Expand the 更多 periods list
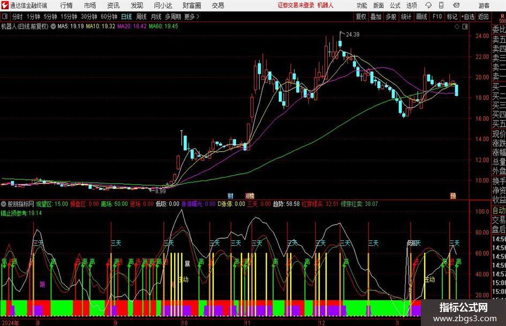This screenshot has height=326, width=506. click(192, 17)
